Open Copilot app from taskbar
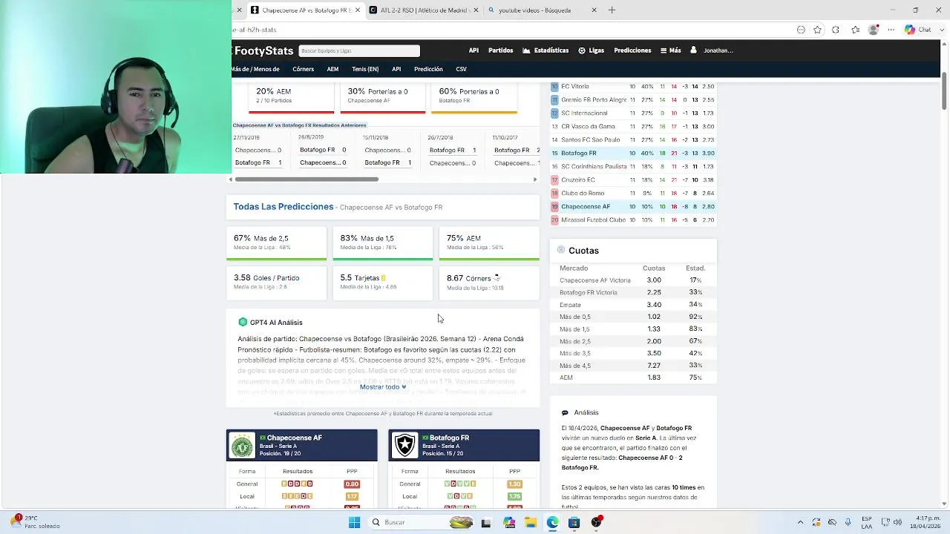The image size is (950, 534). click(x=509, y=522)
